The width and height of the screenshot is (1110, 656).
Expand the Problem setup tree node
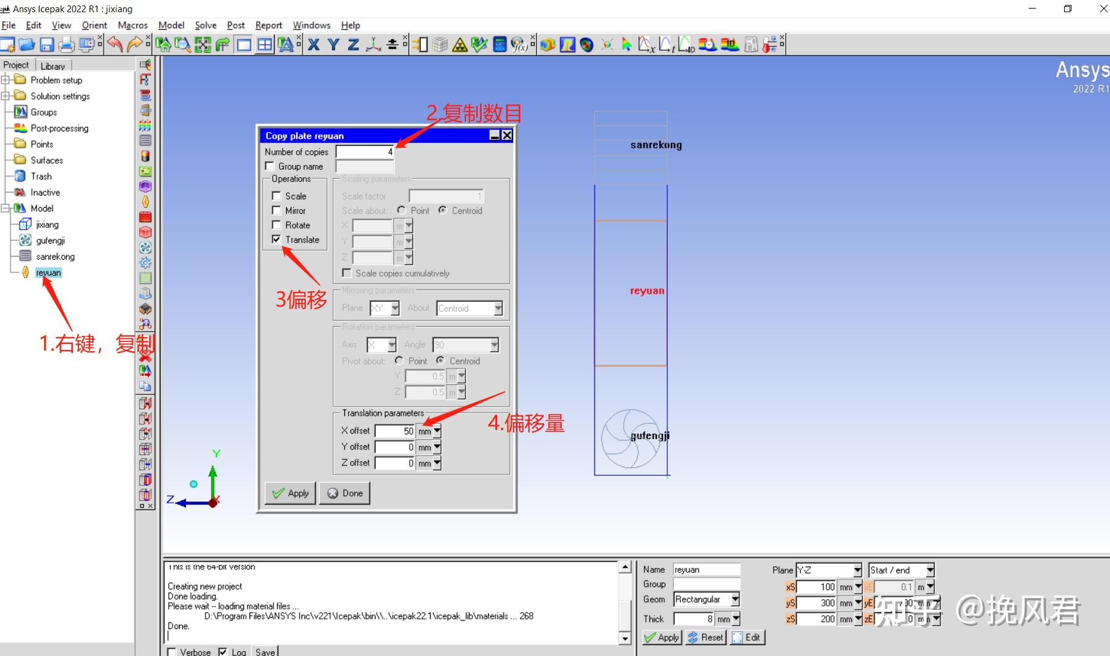(x=6, y=79)
